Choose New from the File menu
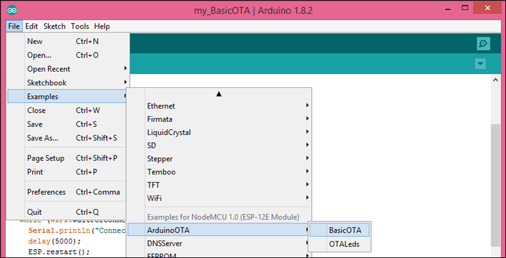The image size is (506, 258). [x=67, y=41]
